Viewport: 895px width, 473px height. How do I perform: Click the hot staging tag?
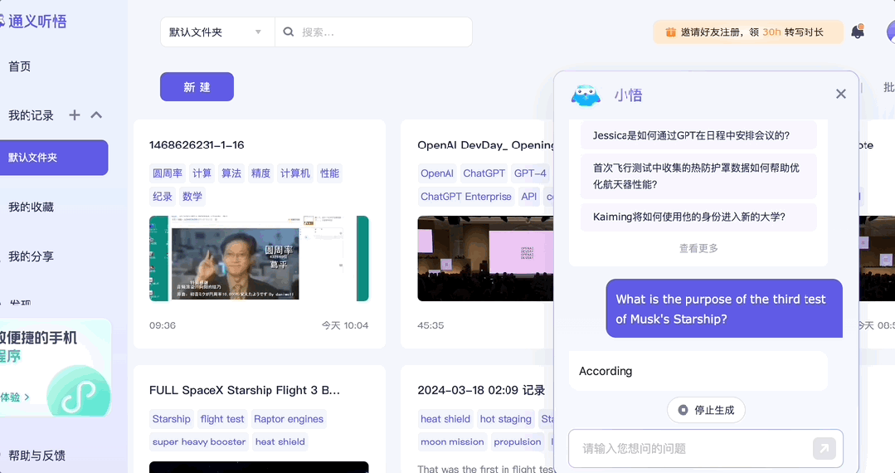[505, 419]
